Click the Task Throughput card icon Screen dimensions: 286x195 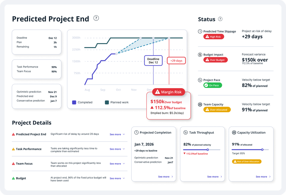[x=186, y=133]
